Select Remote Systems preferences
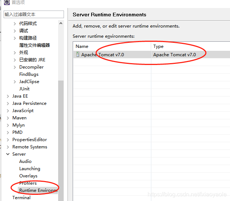Screen dimensions: 230x201 [30, 147]
